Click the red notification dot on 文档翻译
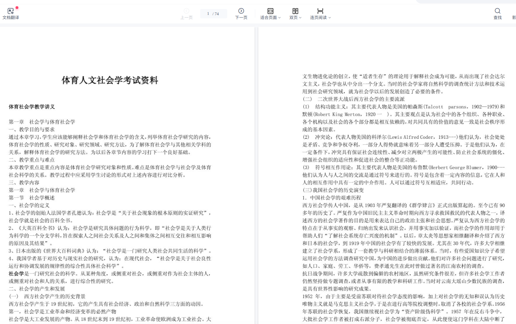The height and width of the screenshot is (324, 516). (x=17, y=8)
